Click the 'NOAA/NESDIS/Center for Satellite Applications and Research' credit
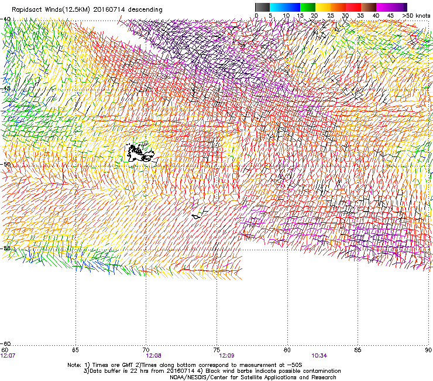433x381 pixels. [x=253, y=377]
